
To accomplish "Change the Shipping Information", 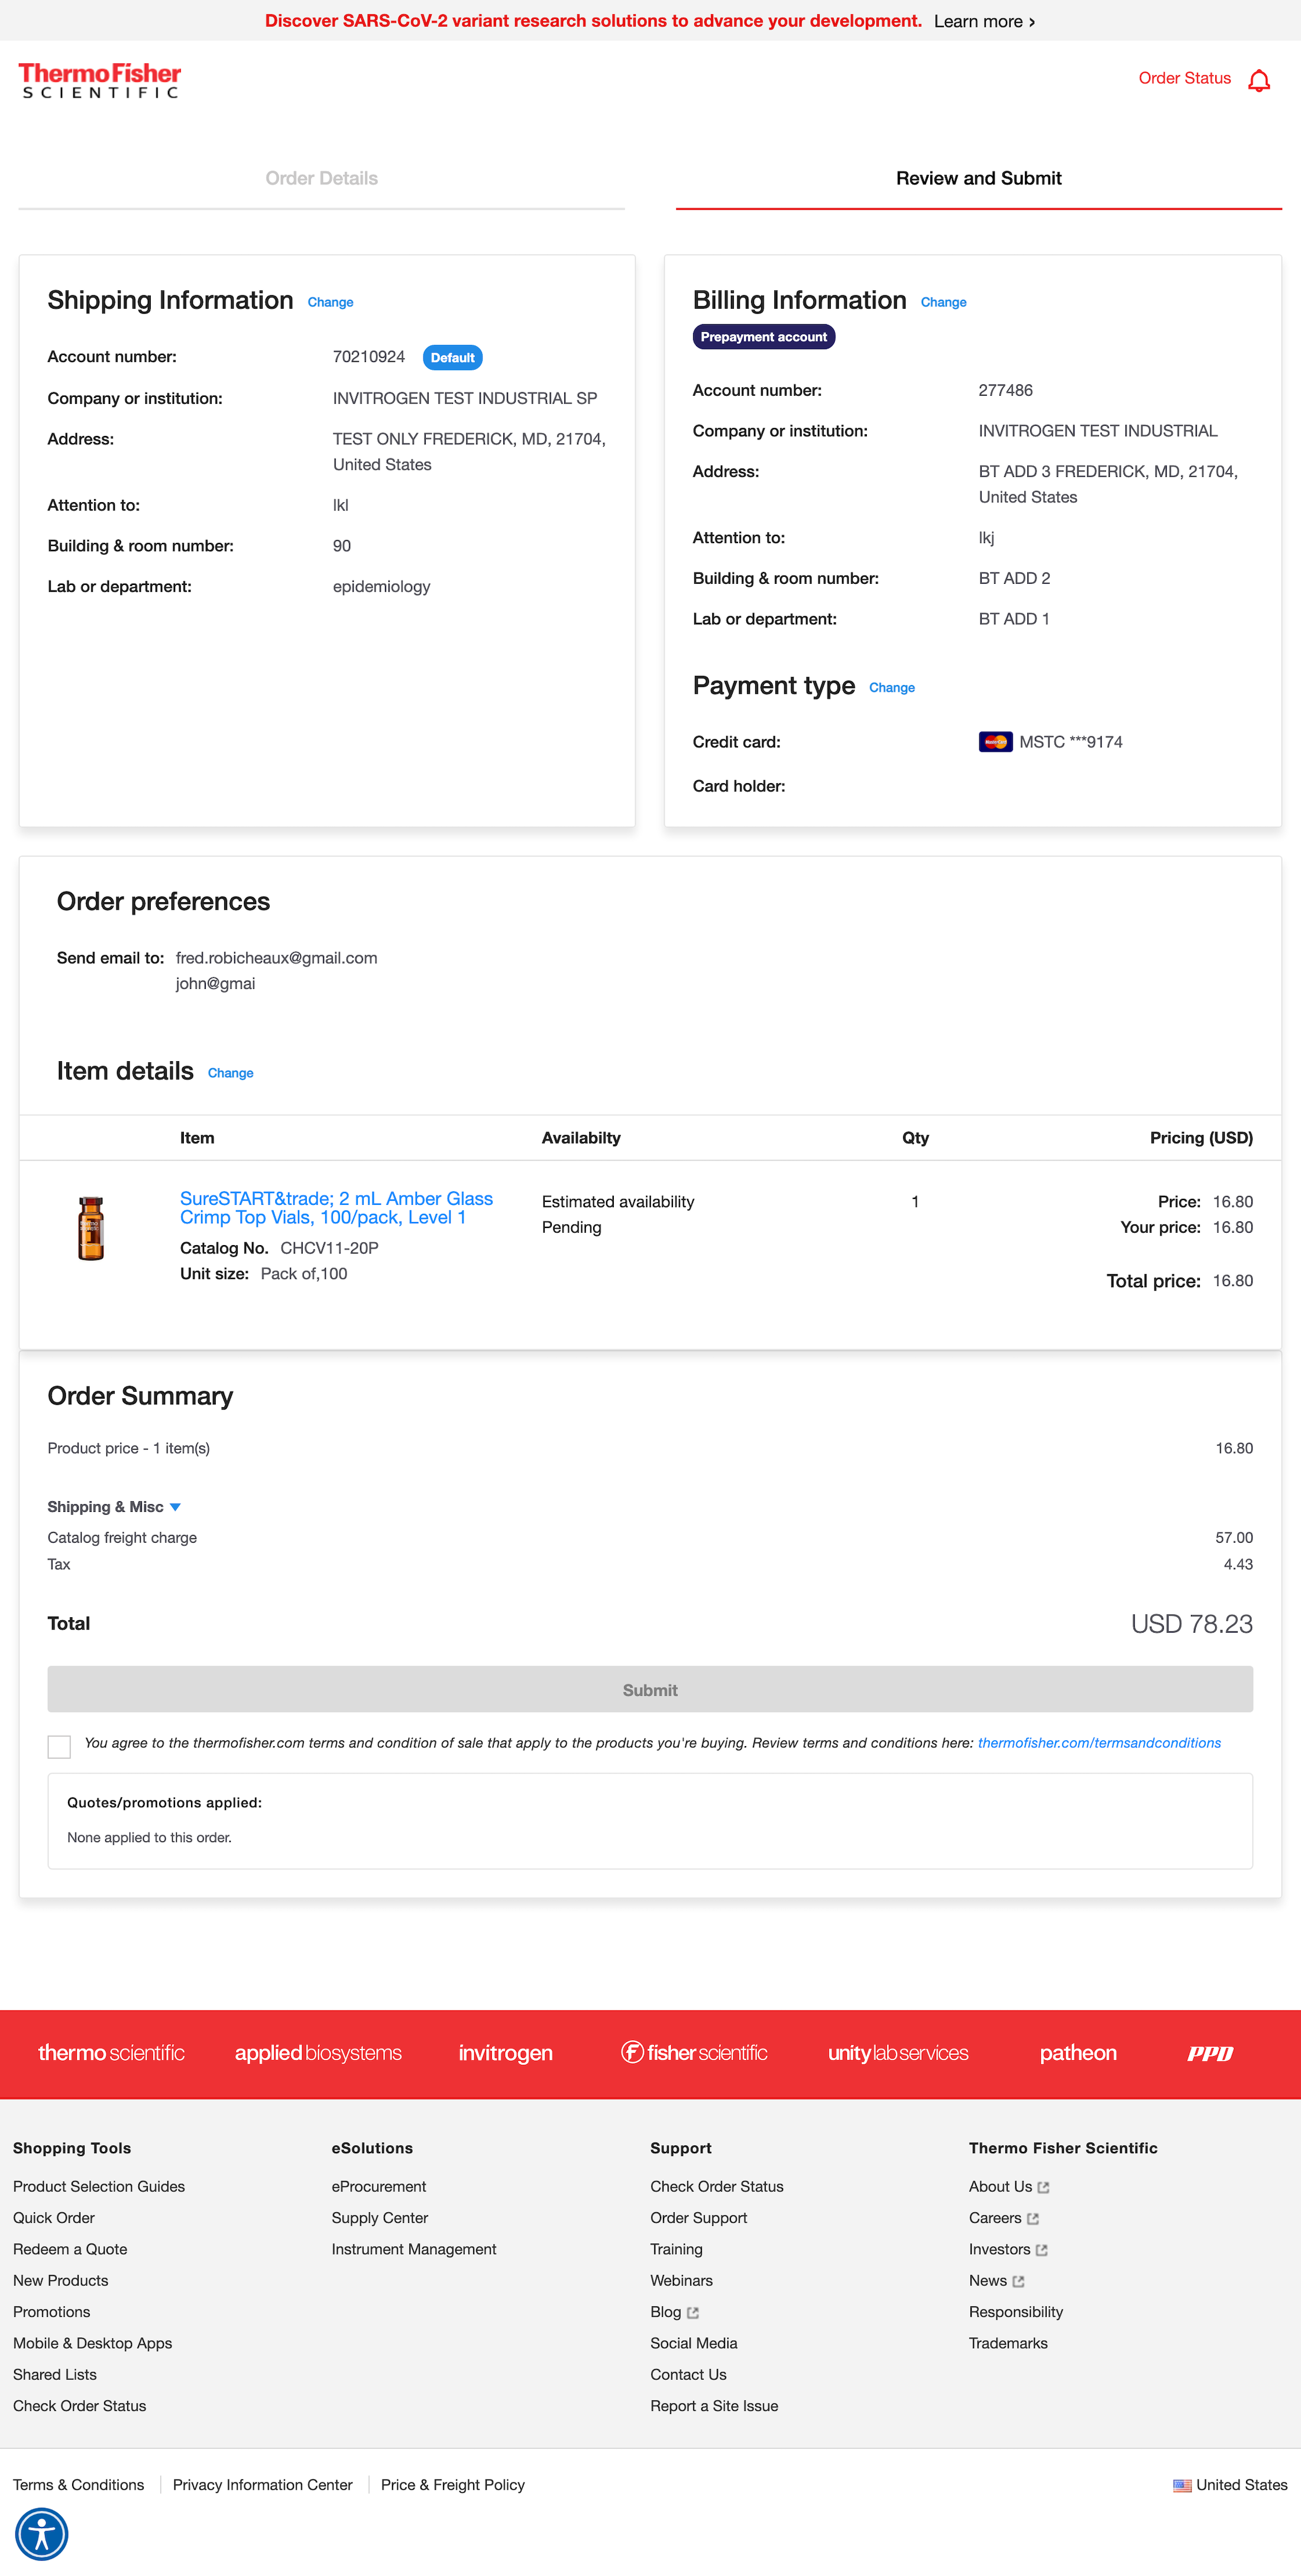I will point(330,302).
